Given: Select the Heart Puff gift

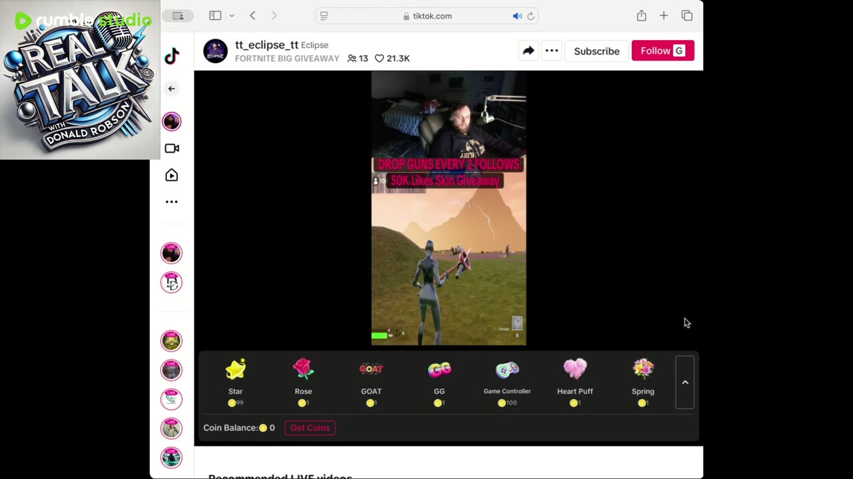Looking at the screenshot, I should [575, 382].
